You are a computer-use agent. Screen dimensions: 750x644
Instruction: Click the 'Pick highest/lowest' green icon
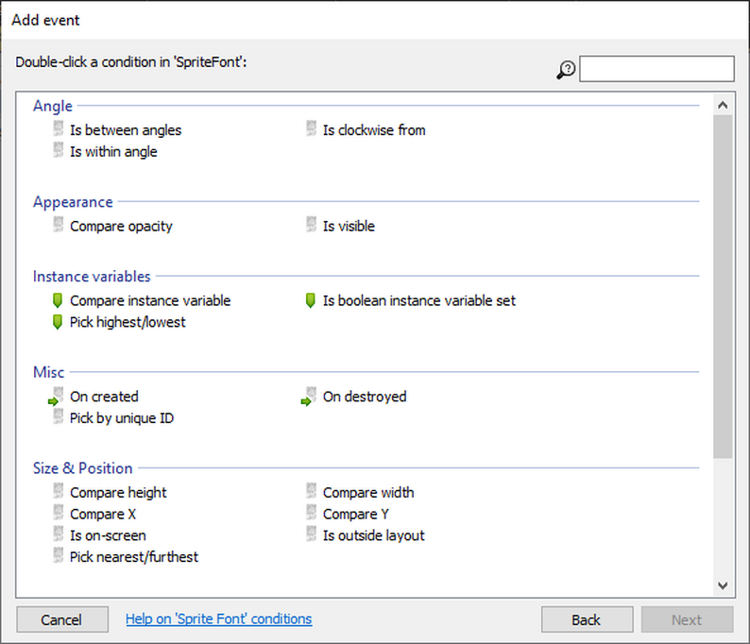pos(59,322)
